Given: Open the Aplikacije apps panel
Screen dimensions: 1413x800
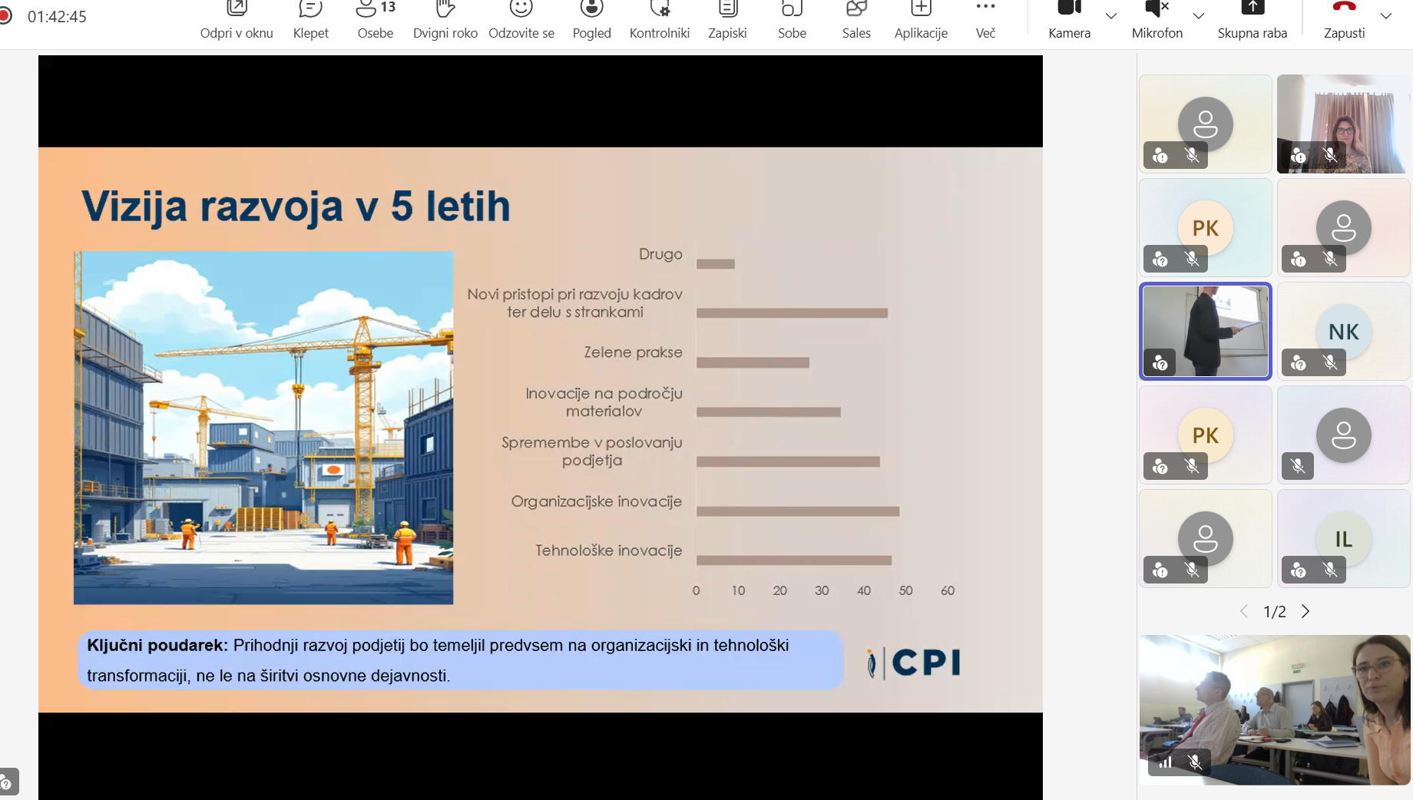Looking at the screenshot, I should [x=921, y=19].
